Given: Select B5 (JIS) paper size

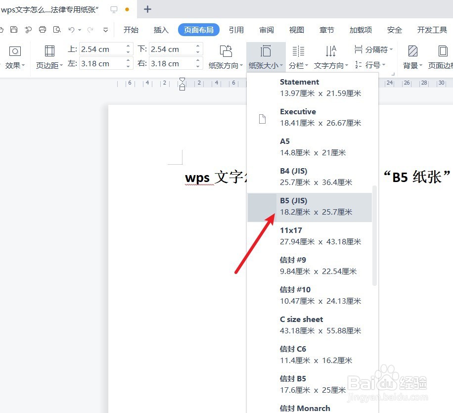Looking at the screenshot, I should point(312,206).
